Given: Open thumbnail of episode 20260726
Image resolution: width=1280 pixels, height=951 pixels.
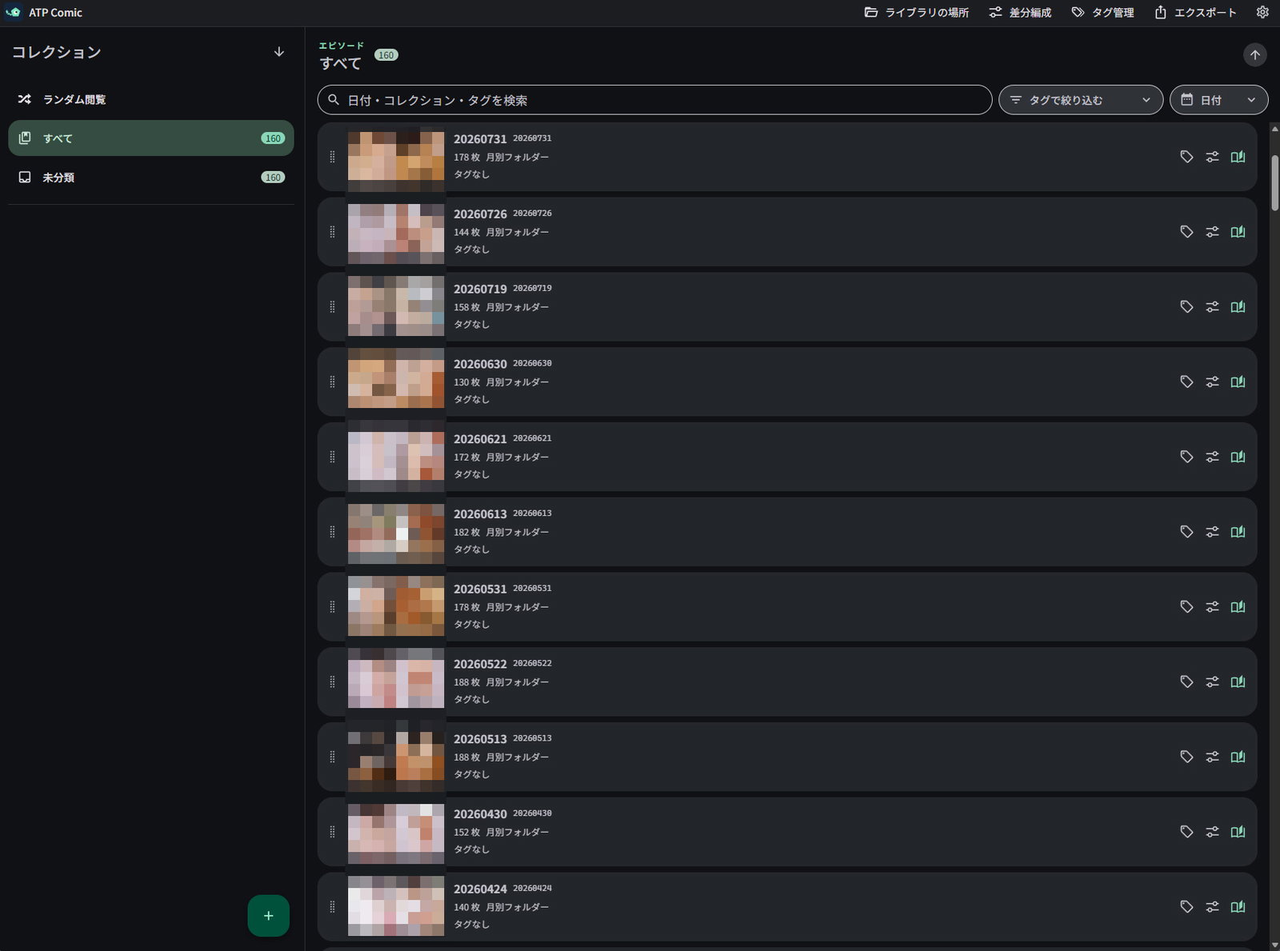Looking at the screenshot, I should [396, 232].
